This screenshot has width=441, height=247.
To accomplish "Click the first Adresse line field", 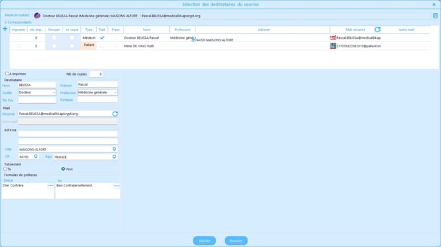I will pyautogui.click(x=68, y=134).
